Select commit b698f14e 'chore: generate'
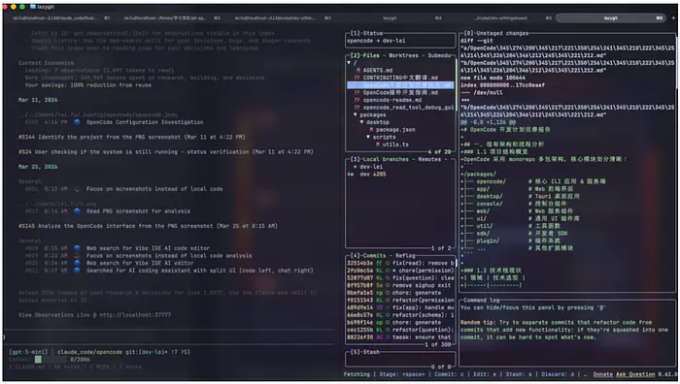This screenshot has width=680, height=384. [x=400, y=322]
